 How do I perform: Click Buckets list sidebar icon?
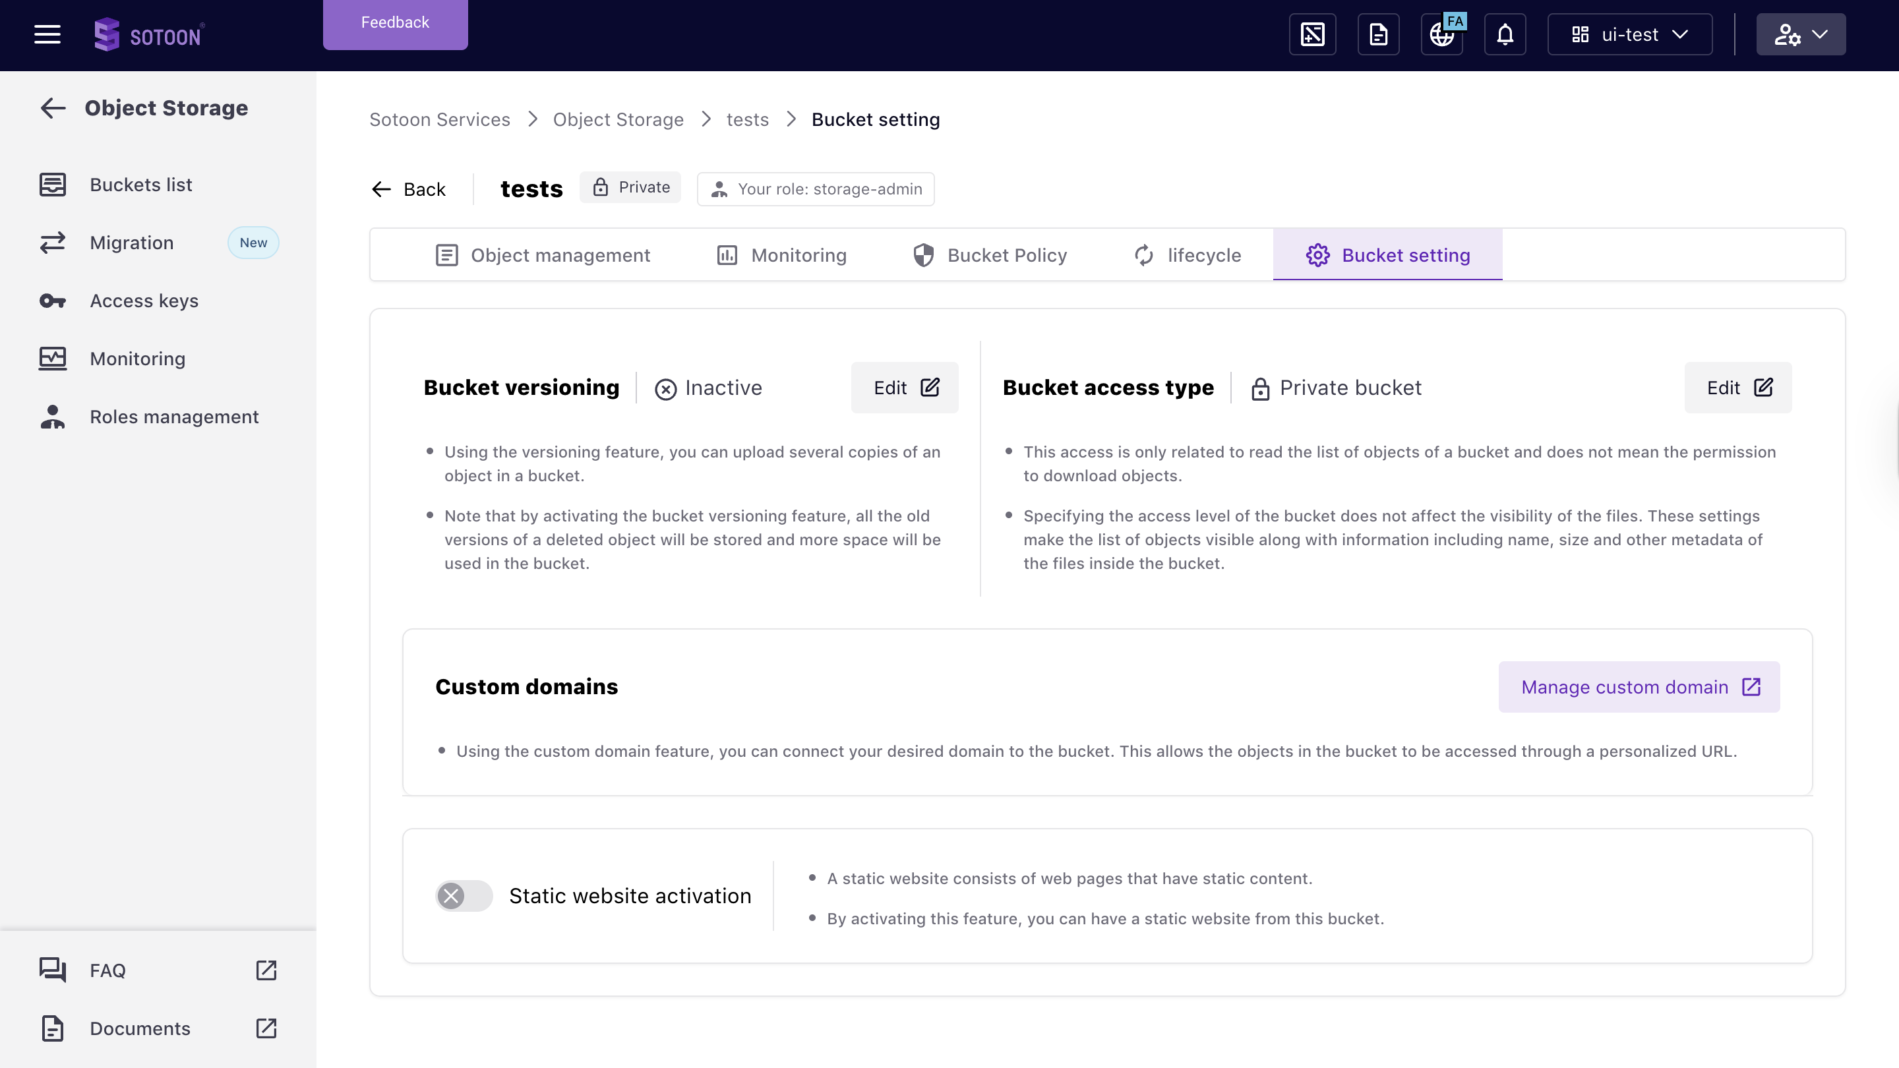52,185
